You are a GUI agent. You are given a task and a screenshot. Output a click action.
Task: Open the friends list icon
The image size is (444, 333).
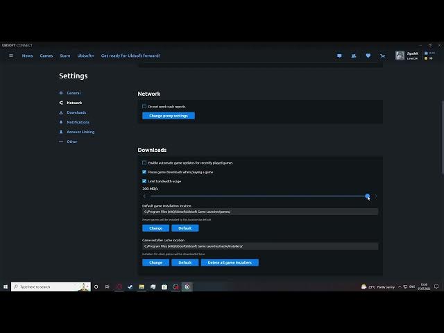pyautogui.click(x=354, y=55)
